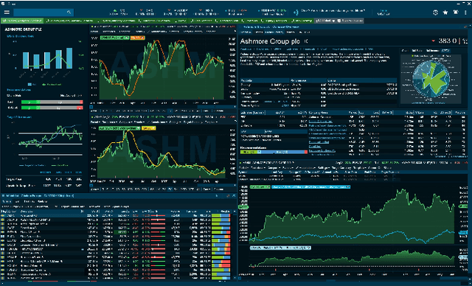
Task: Click the 383.0 last price value
Action: (x=448, y=41)
